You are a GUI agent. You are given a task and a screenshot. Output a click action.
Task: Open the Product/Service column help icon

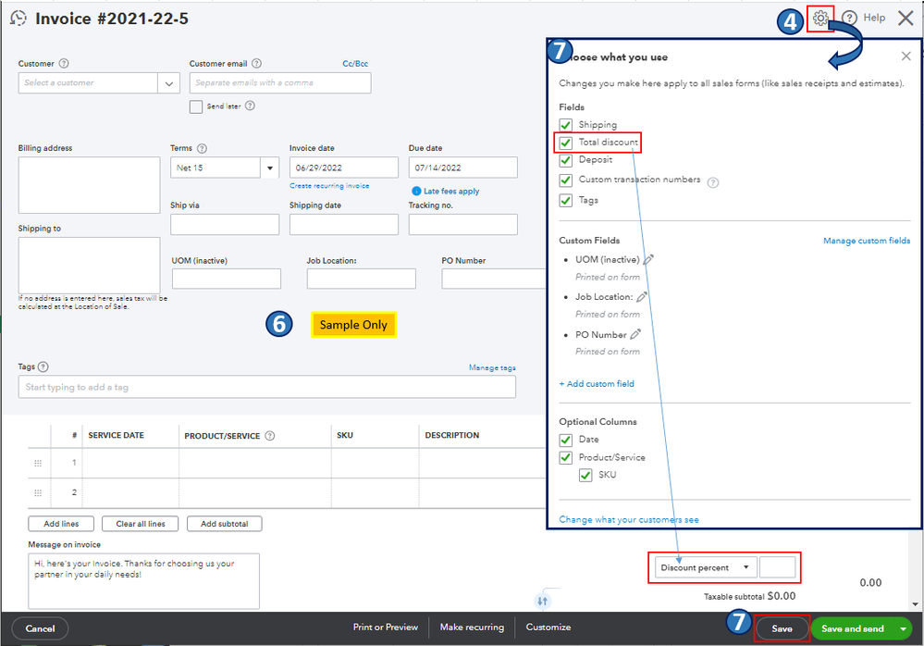pos(270,436)
